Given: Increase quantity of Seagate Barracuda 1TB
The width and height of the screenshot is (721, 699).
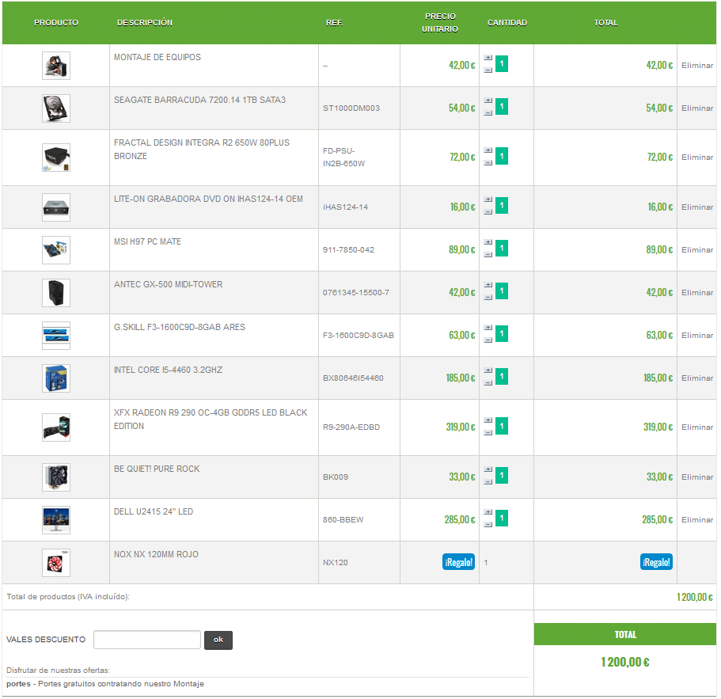Looking at the screenshot, I should tap(488, 101).
